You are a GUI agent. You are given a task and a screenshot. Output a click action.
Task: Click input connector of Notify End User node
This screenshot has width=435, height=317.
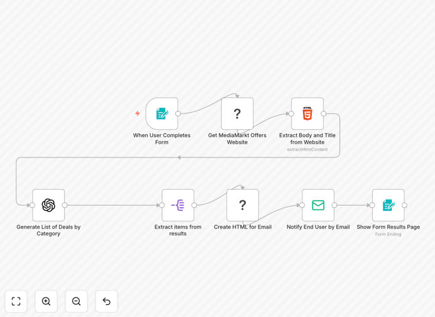coord(302,205)
